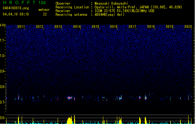Click the 0.6 frequency axis label
The height and width of the screenshot is (124, 195).
click(x=2, y=118)
